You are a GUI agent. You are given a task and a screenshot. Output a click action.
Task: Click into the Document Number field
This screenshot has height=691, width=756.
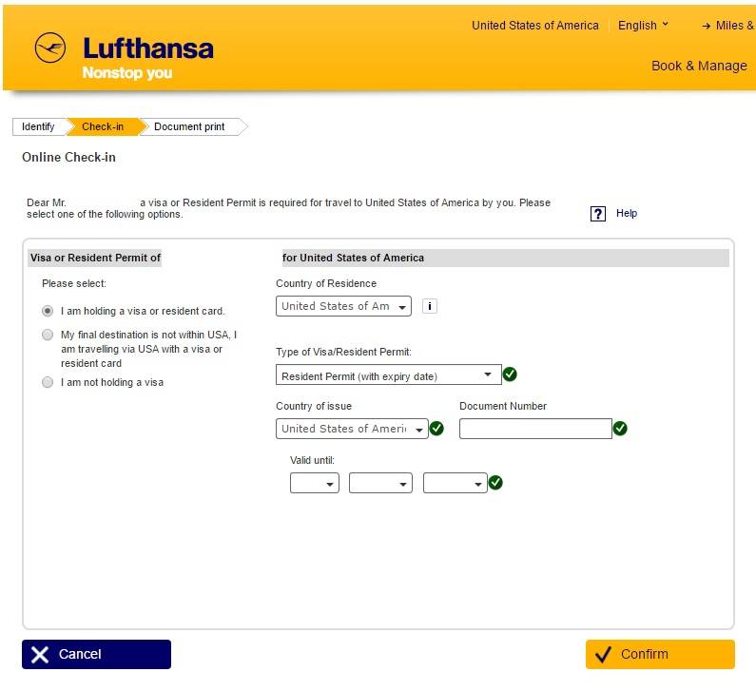[535, 429]
